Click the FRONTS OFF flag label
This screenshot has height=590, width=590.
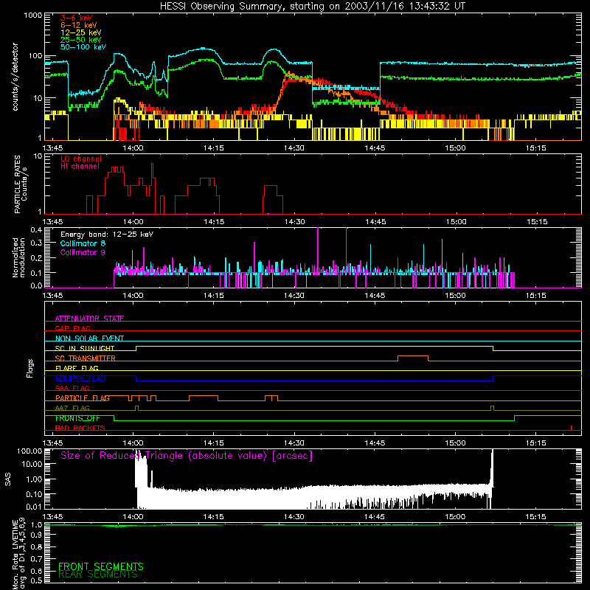(77, 418)
